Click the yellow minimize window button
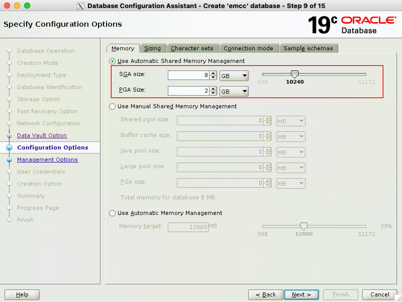402x302 pixels. (17, 6)
